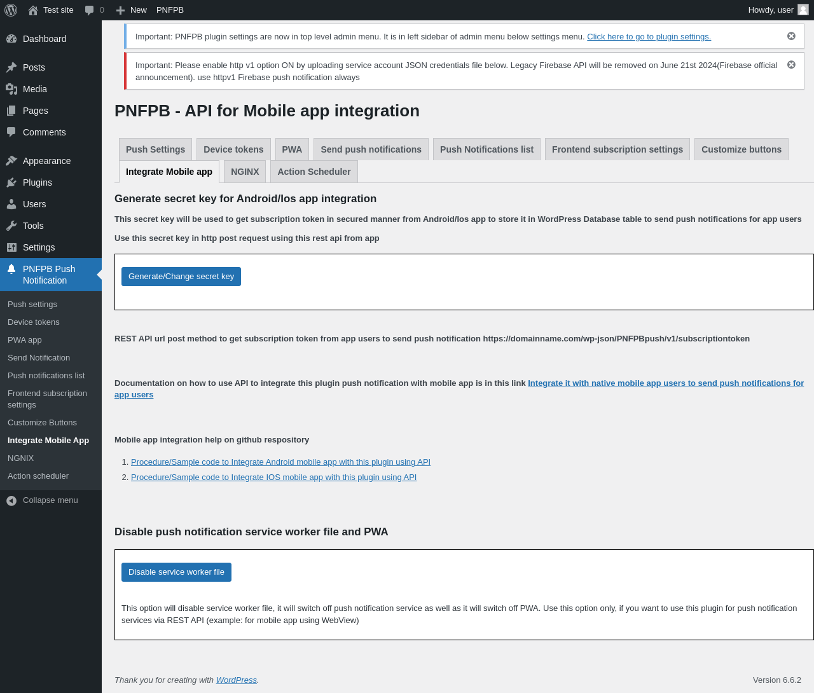Image resolution: width=814 pixels, height=693 pixels.
Task: Click the Dashboard gauge icon
Action: click(x=11, y=39)
